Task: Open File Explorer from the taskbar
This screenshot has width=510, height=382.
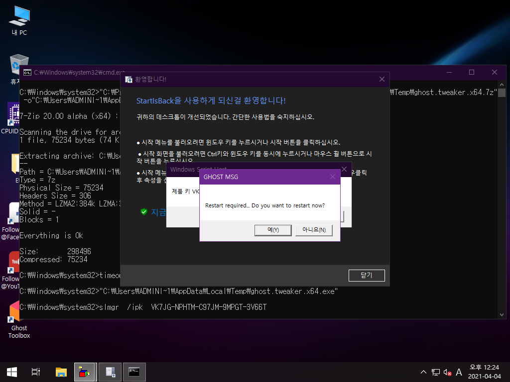Action: pos(61,372)
